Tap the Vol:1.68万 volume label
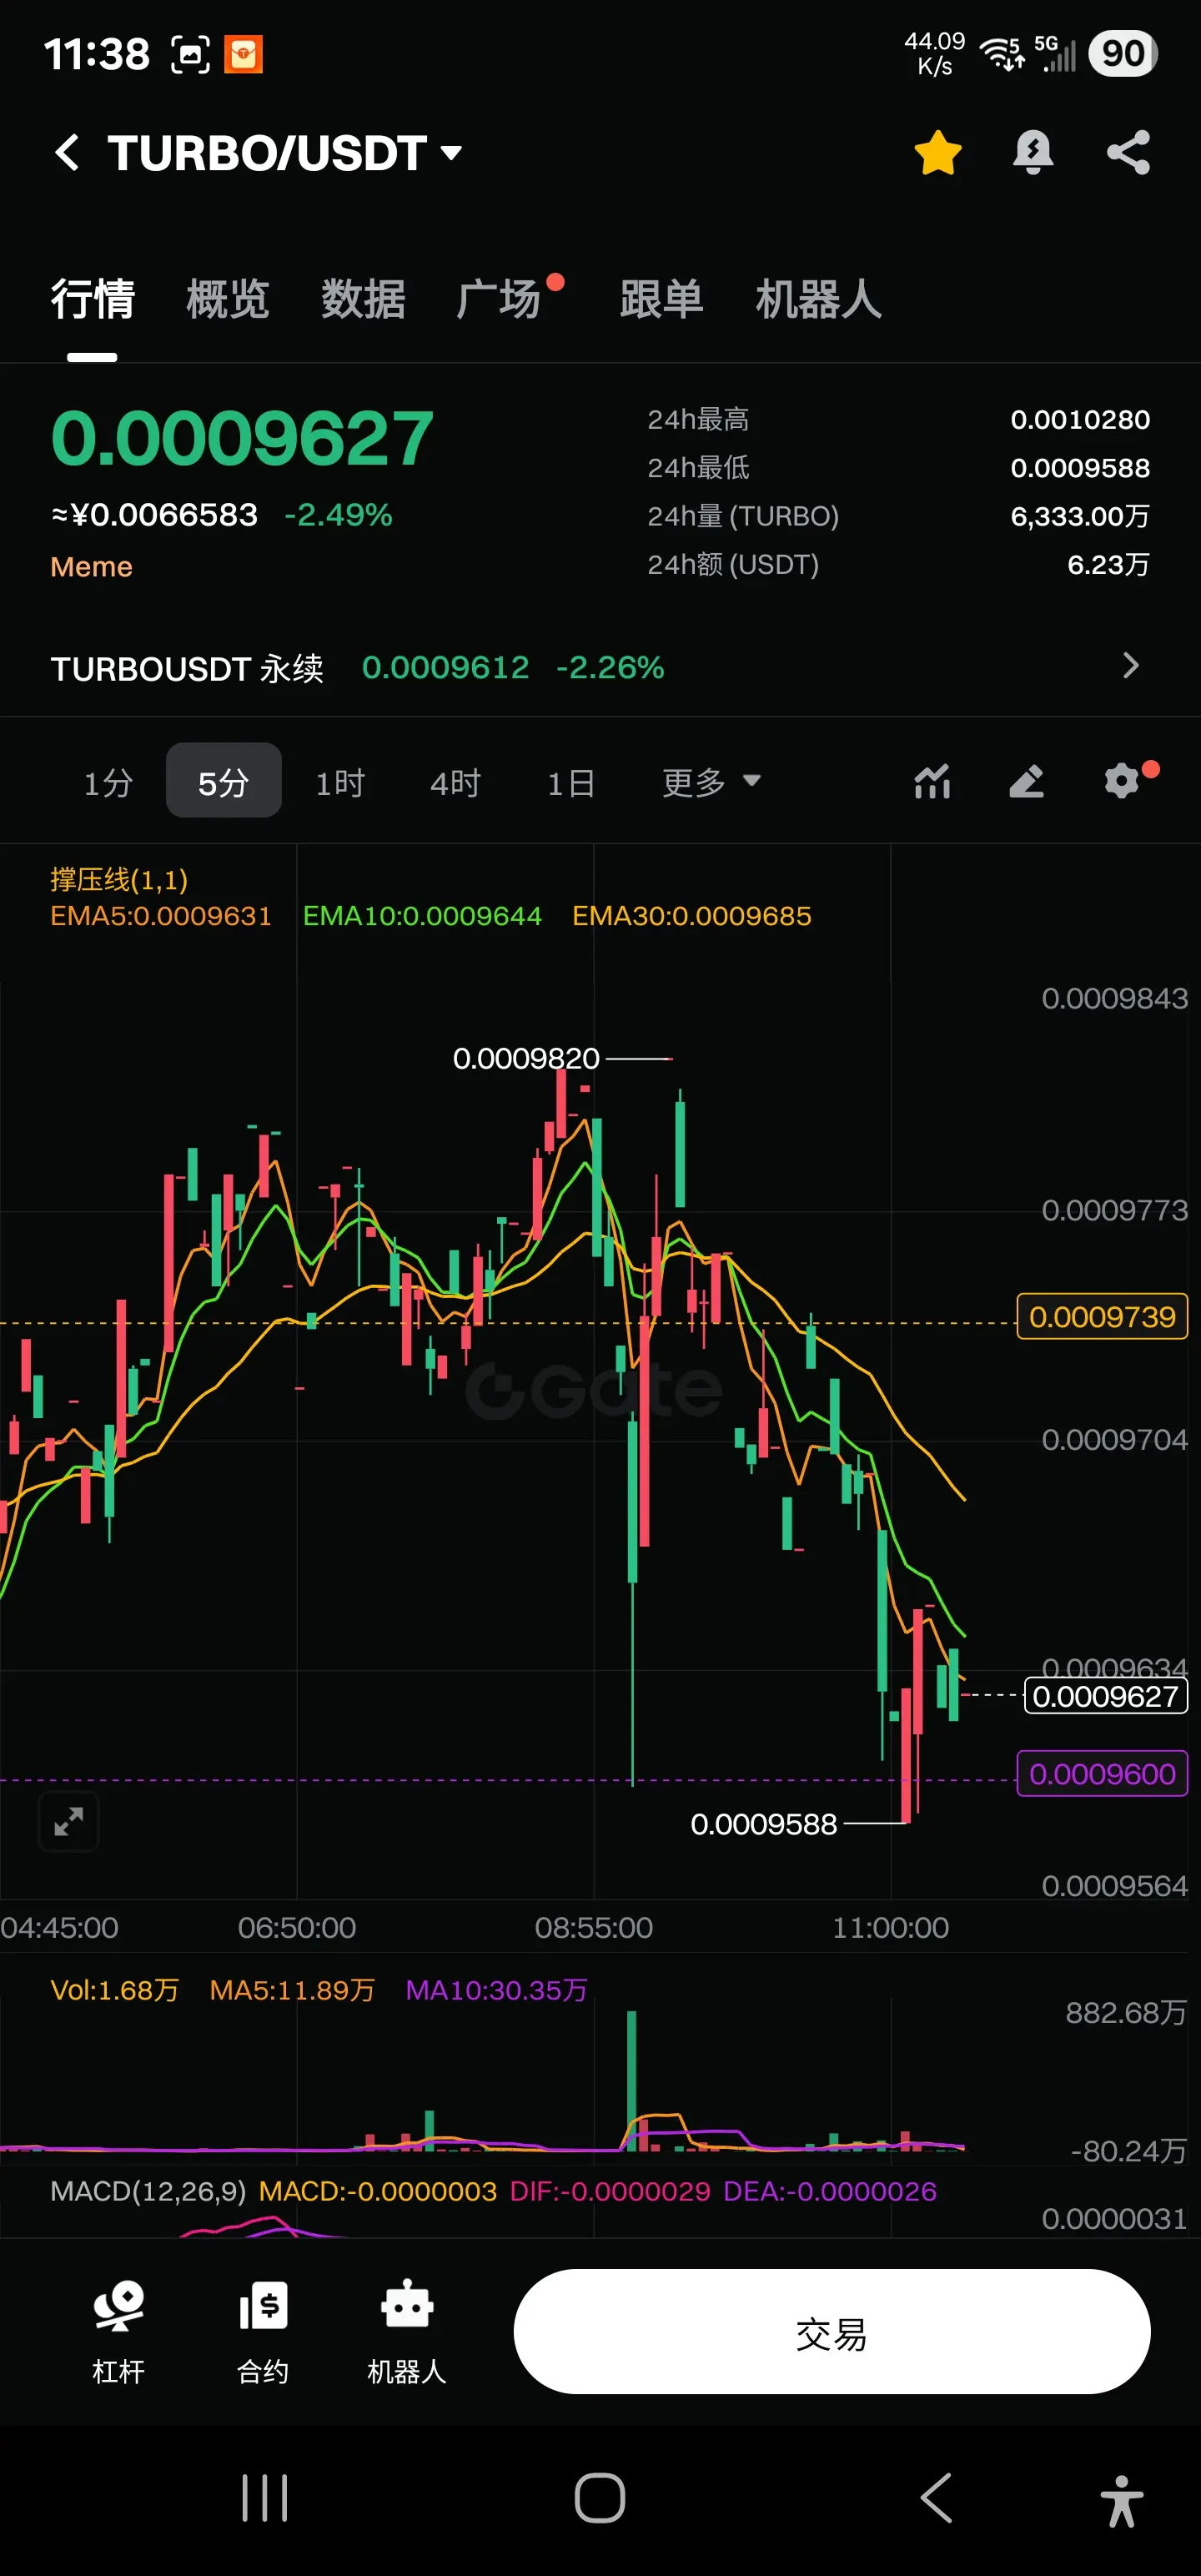This screenshot has width=1201, height=2576. (115, 1990)
